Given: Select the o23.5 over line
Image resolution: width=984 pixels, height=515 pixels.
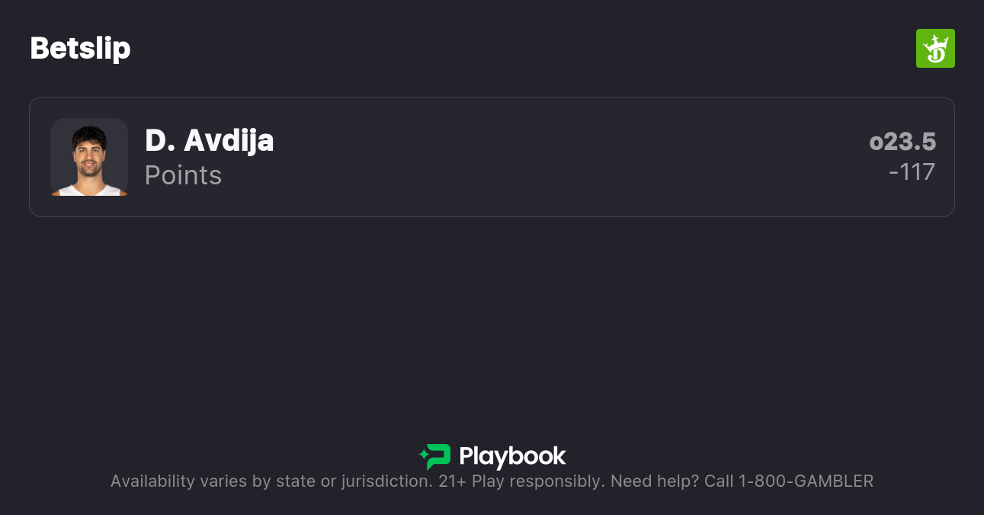Looking at the screenshot, I should click(902, 142).
